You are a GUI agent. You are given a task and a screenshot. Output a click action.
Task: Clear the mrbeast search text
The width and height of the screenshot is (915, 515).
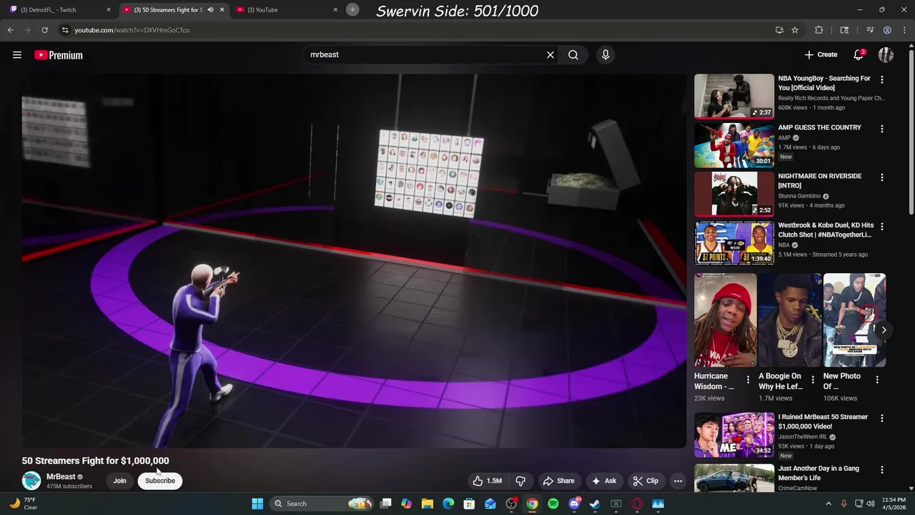(550, 55)
